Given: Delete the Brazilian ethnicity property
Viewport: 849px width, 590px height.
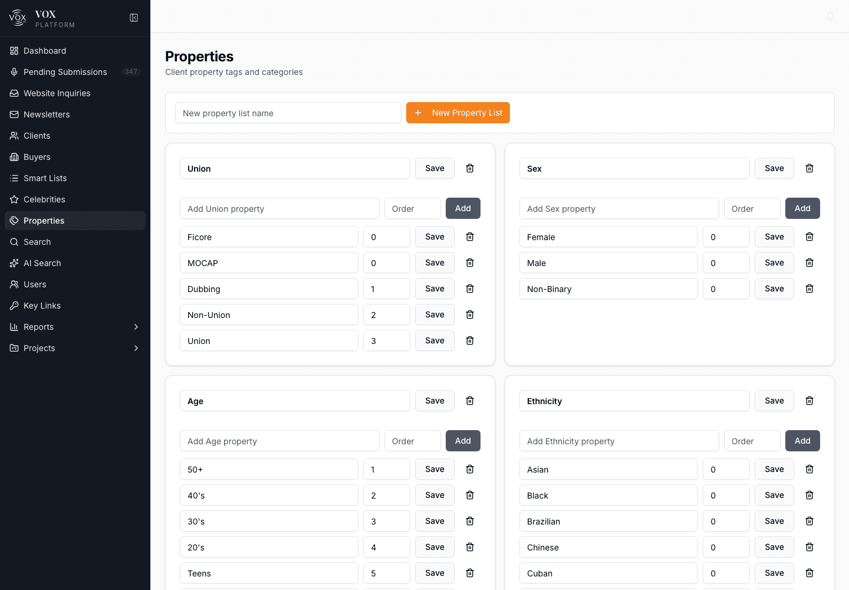Looking at the screenshot, I should coord(809,521).
